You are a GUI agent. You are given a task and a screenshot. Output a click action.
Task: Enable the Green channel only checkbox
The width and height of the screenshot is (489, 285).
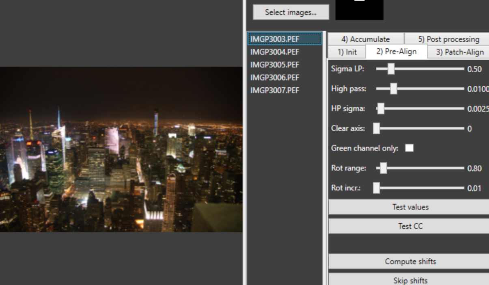pos(409,148)
